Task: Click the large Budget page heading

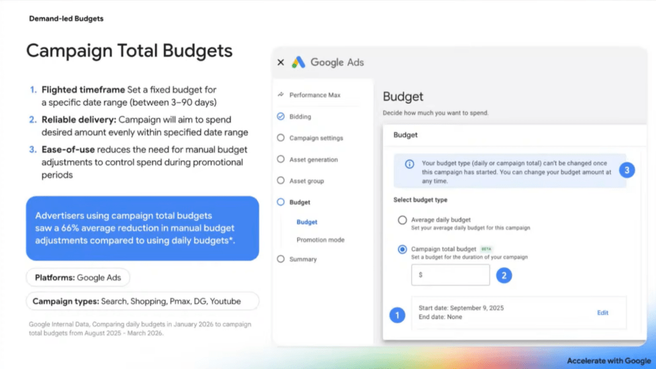Action: click(x=403, y=97)
